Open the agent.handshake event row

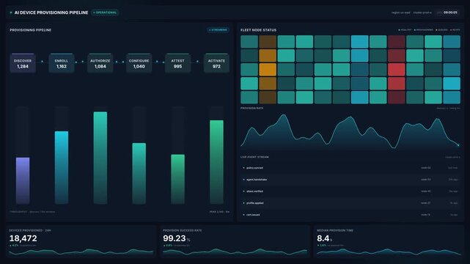[350, 180]
